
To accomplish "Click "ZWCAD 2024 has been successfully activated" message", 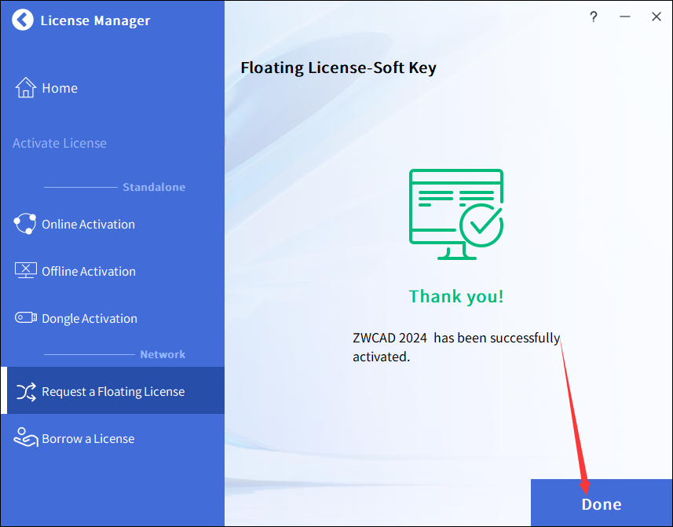I will coord(456,347).
